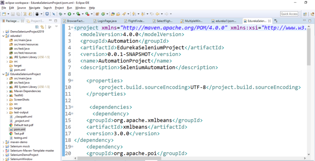Toggle Skip All Breakpoints in the toolbar
315x161 pixels.
[54, 14]
